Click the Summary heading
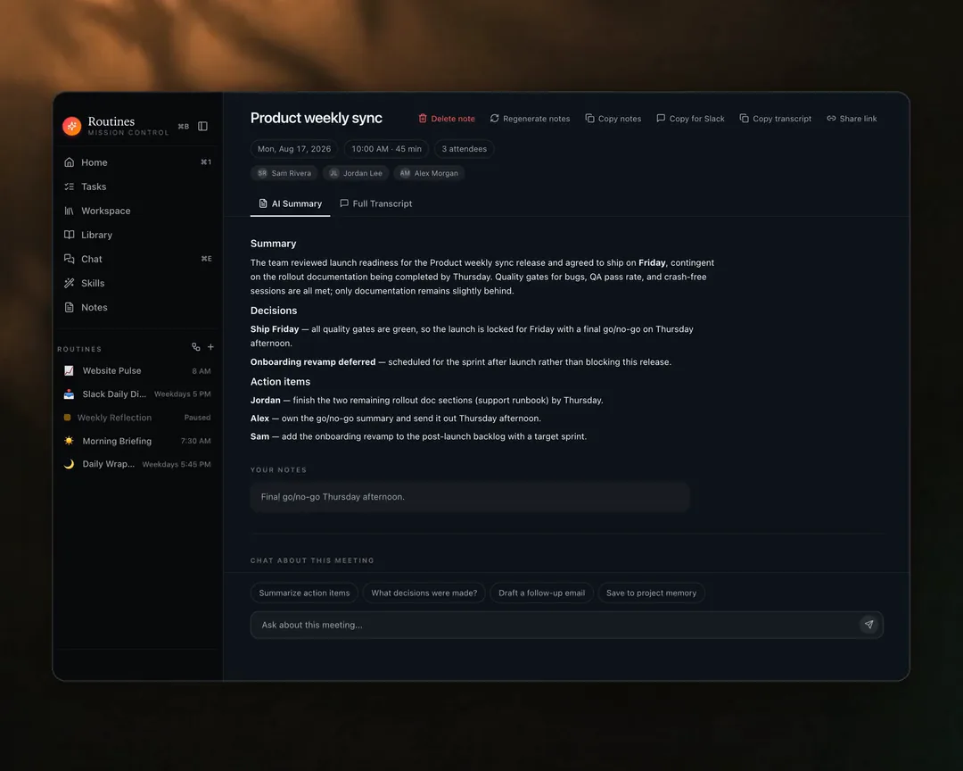The image size is (963, 771). pyautogui.click(x=274, y=244)
